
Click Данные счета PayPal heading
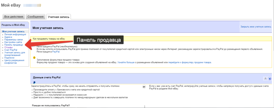47,77
